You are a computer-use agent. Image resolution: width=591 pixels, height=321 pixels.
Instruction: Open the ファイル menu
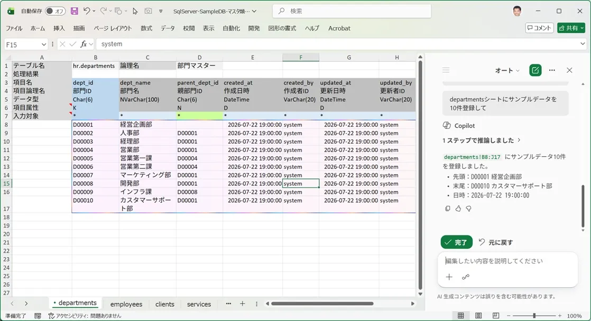click(x=14, y=28)
